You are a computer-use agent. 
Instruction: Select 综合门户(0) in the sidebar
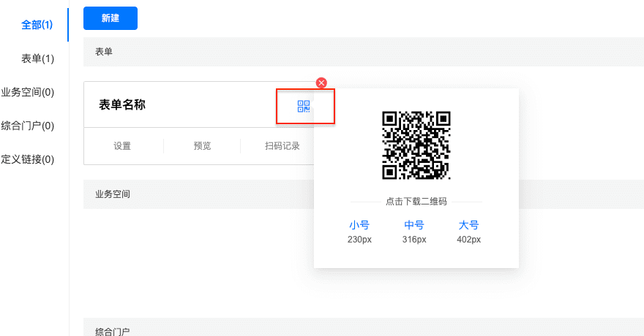tap(28, 126)
